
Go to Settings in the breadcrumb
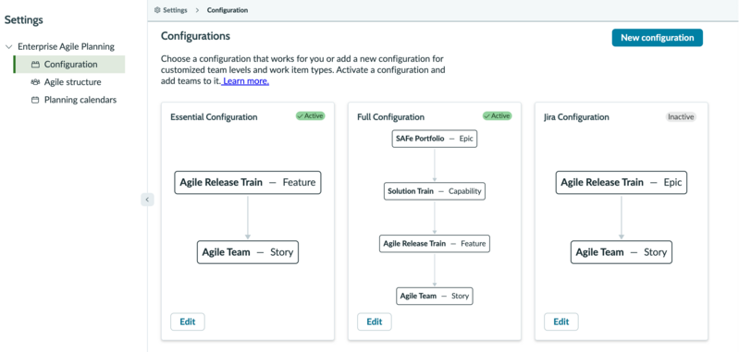[175, 10]
